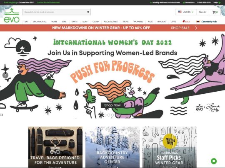Open the BRANDS menu
This screenshot has height=168, width=225.
coord(161,22)
